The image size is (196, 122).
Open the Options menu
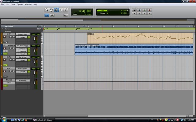tap(20, 4)
